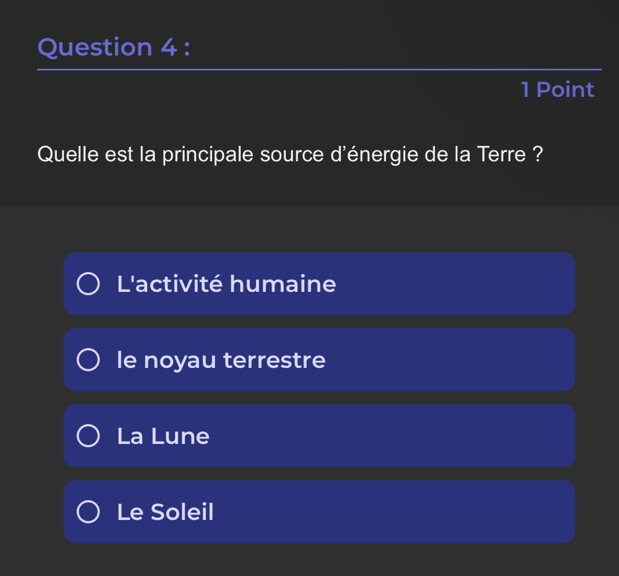Select the radio button for le noyau terrestre
The width and height of the screenshot is (619, 576).
(88, 361)
